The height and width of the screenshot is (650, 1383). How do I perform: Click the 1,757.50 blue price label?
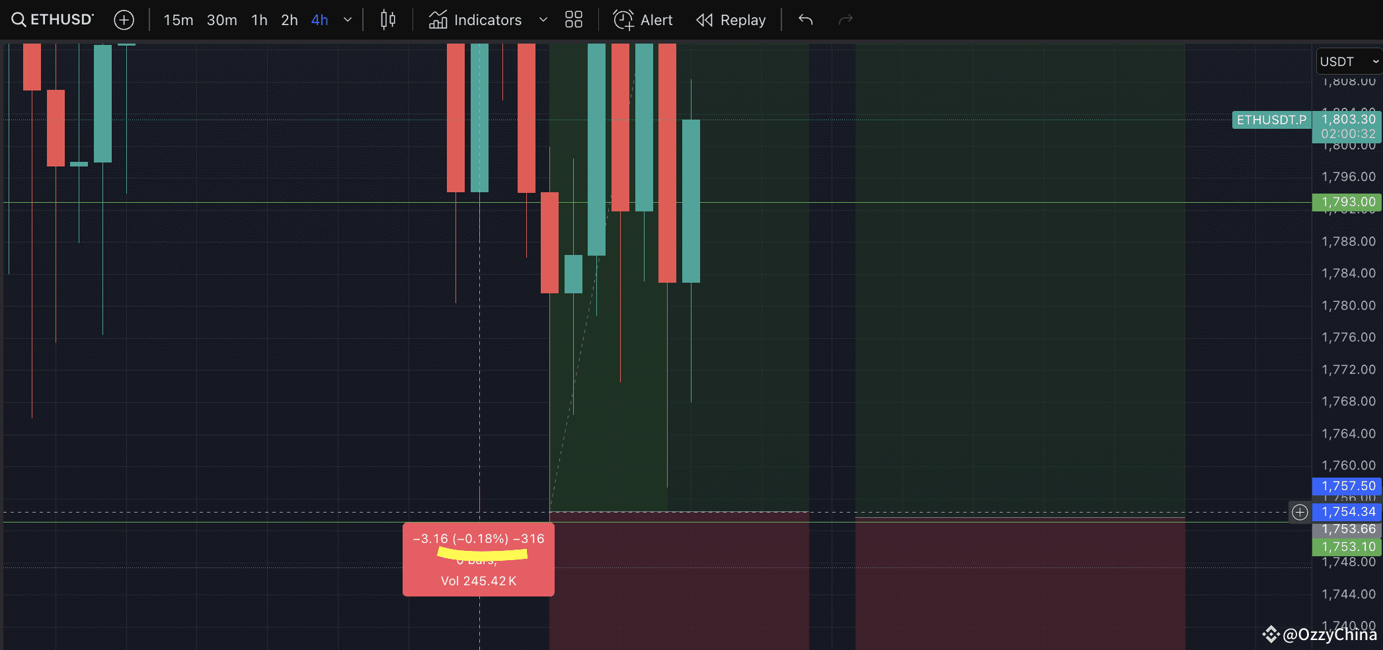coord(1347,486)
